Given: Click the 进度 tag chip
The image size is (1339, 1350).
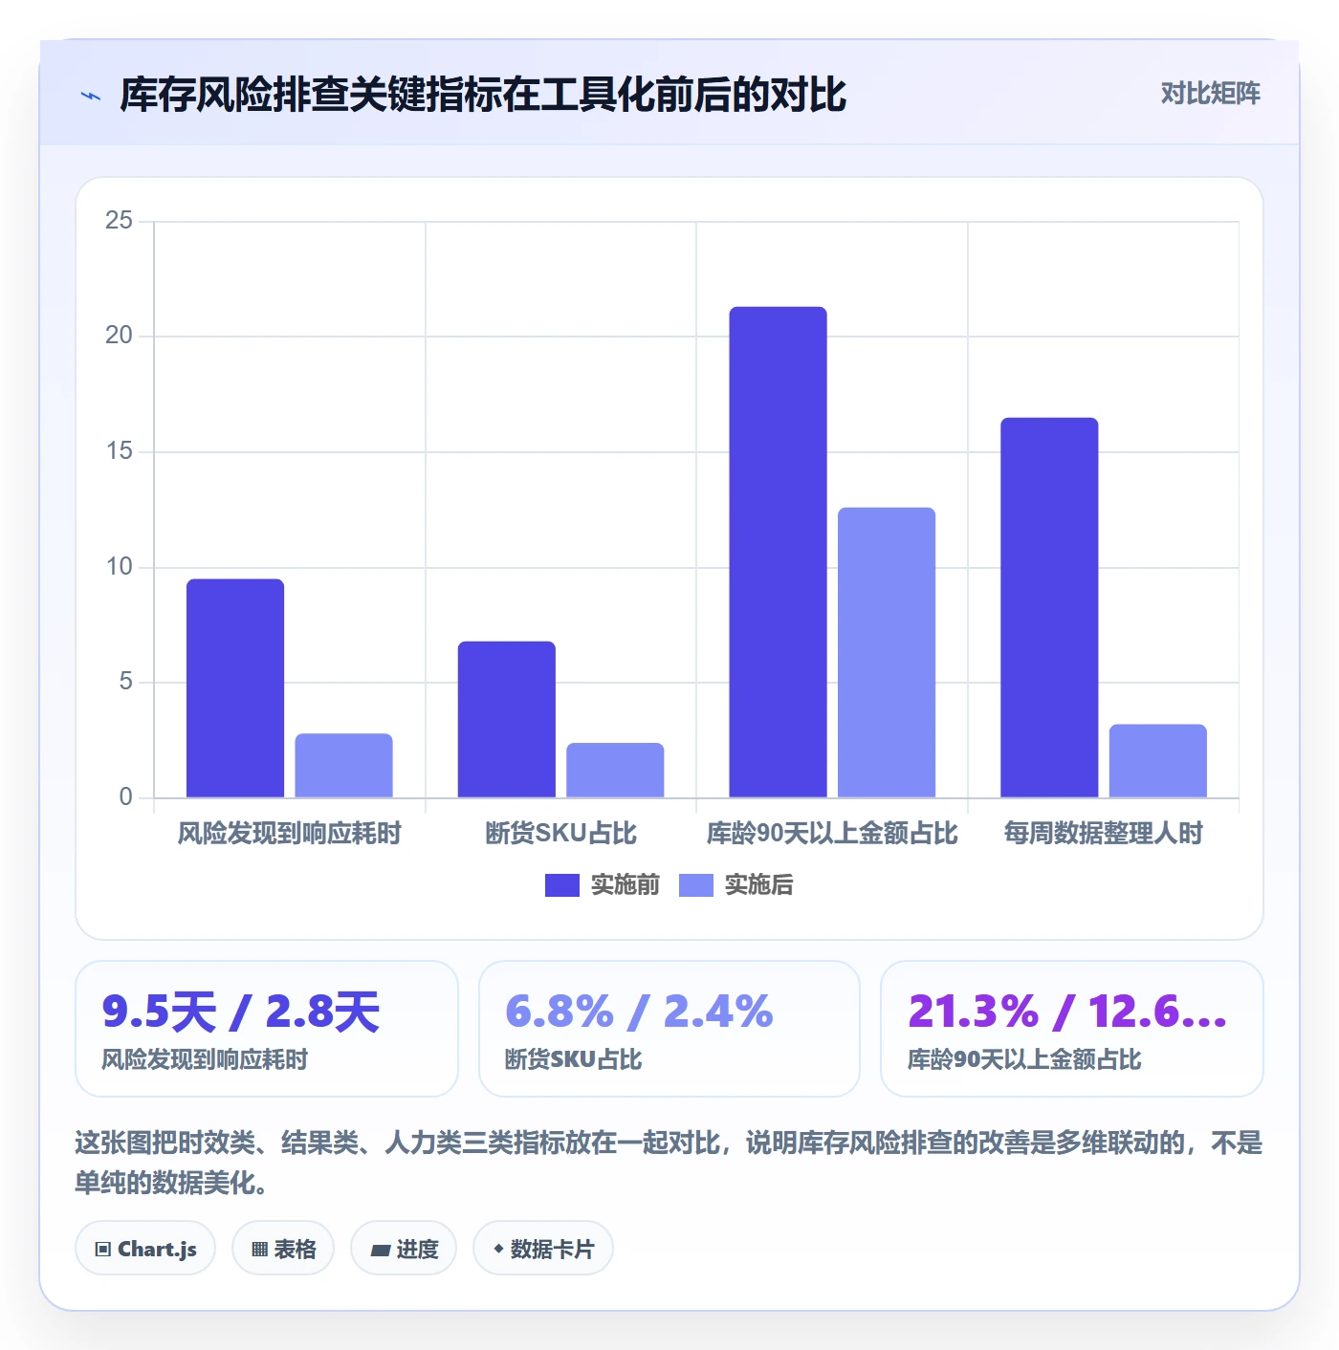Looking at the screenshot, I should pos(404,1248).
